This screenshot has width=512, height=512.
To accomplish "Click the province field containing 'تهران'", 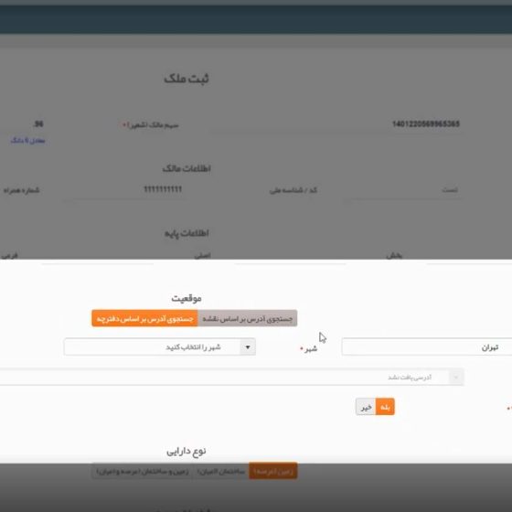I will (x=427, y=347).
